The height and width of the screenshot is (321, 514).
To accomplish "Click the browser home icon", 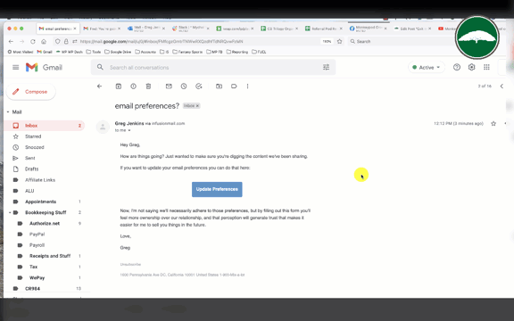I will [x=44, y=42].
